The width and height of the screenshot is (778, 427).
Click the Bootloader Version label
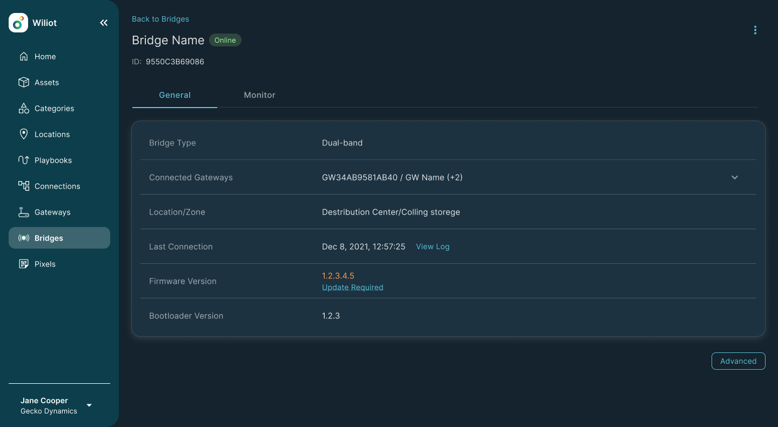point(186,316)
